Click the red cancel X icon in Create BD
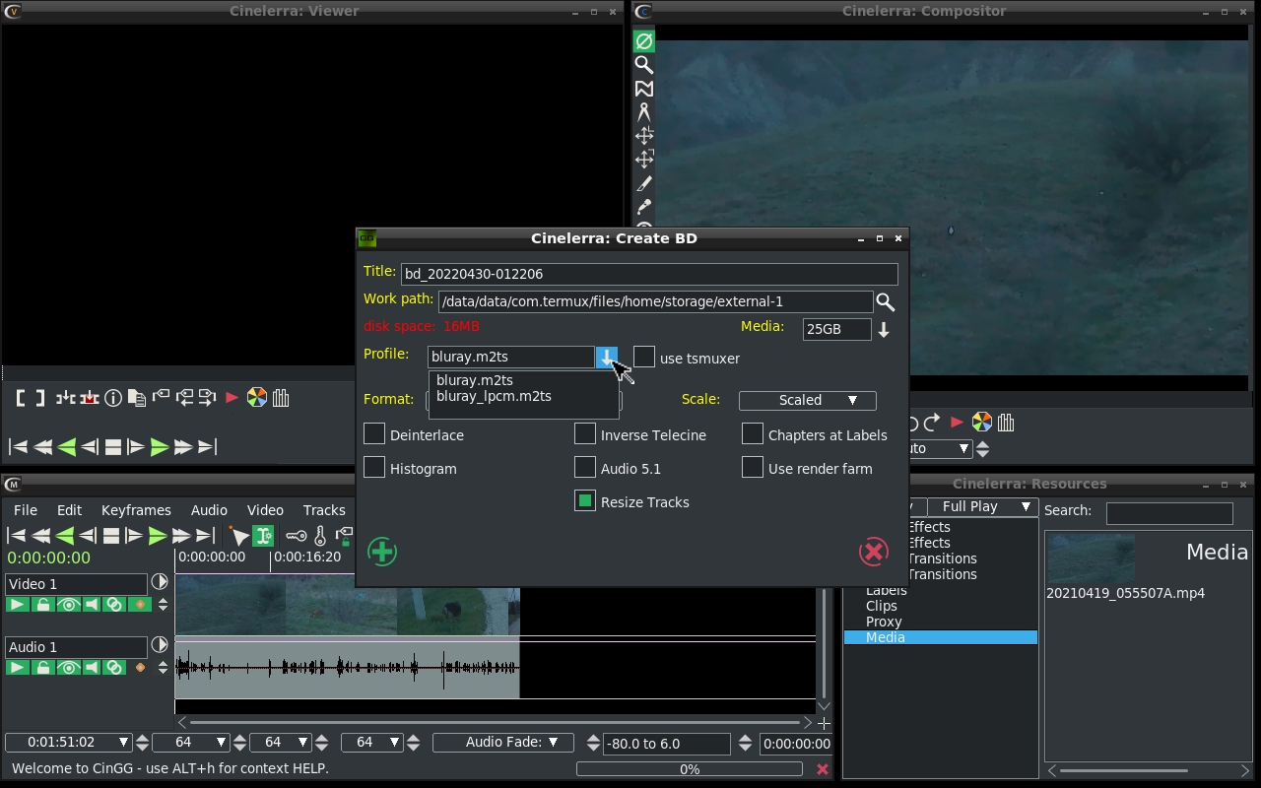Viewport: 1261px width, 788px height. click(x=873, y=552)
